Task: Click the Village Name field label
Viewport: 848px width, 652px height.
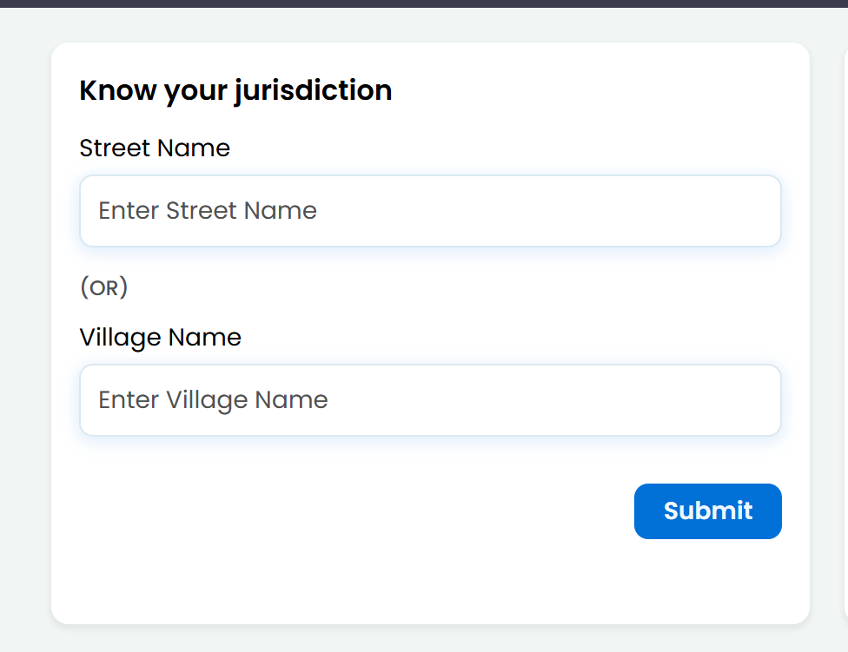Action: [160, 337]
